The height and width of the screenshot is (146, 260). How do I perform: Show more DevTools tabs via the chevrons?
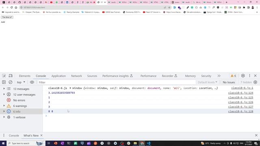[x=219, y=76]
